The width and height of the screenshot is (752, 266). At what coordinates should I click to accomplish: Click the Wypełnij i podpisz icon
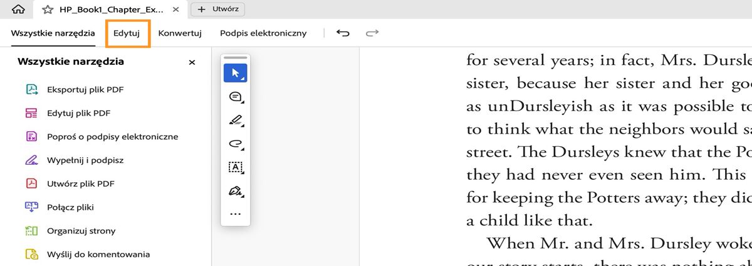[31, 160]
